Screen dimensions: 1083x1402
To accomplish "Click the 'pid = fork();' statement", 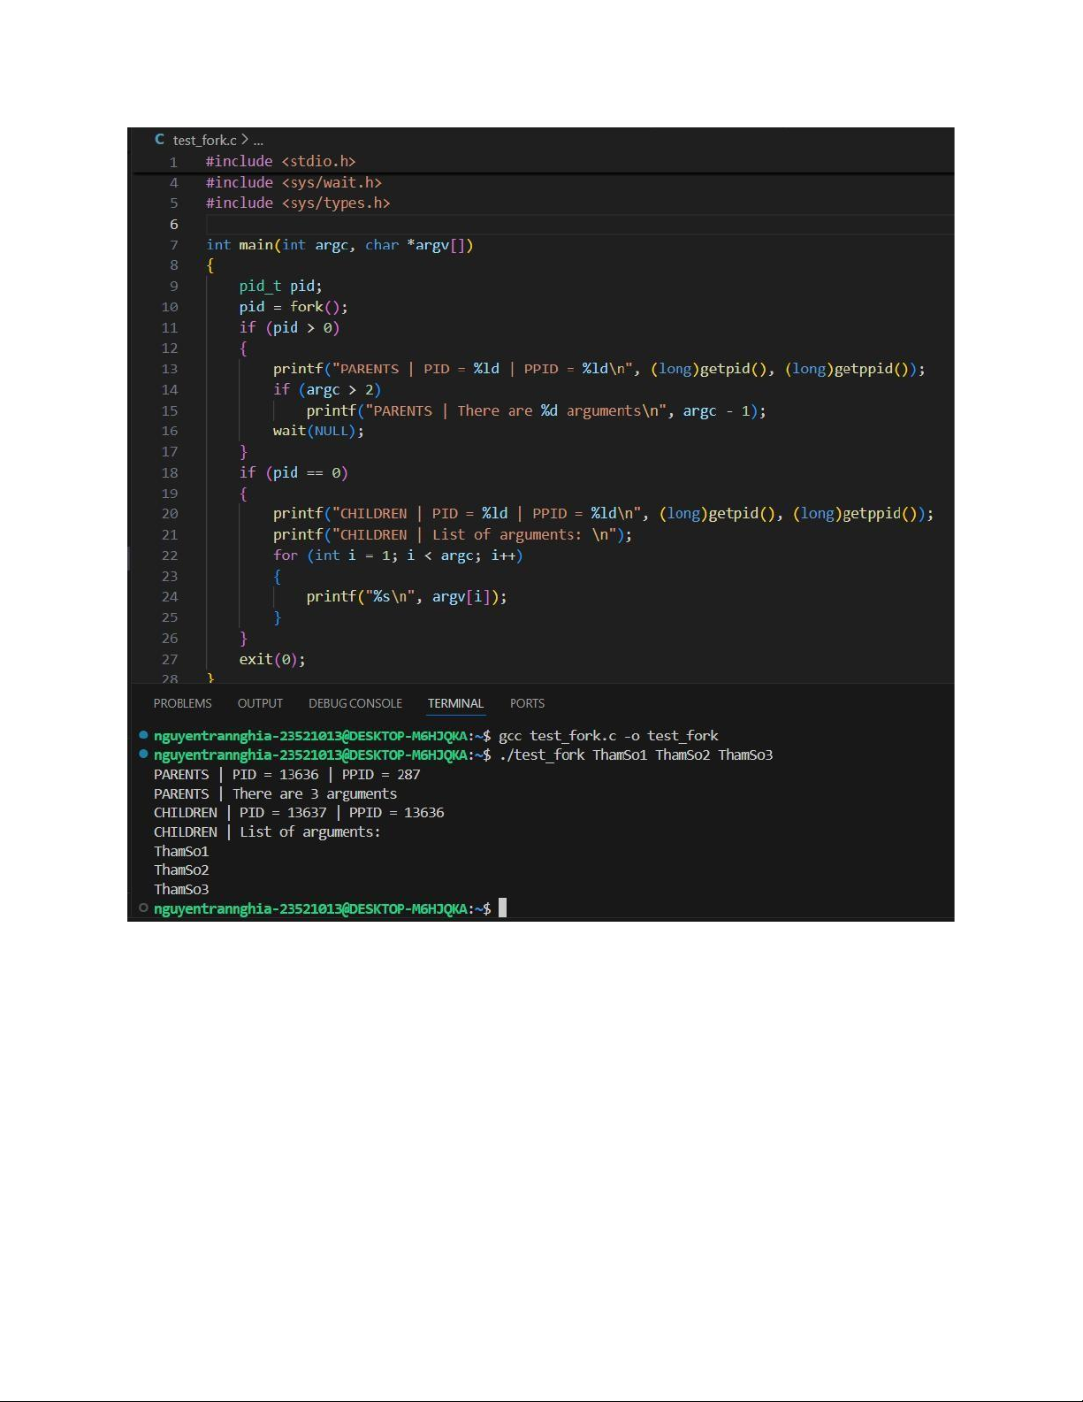I will 294,307.
